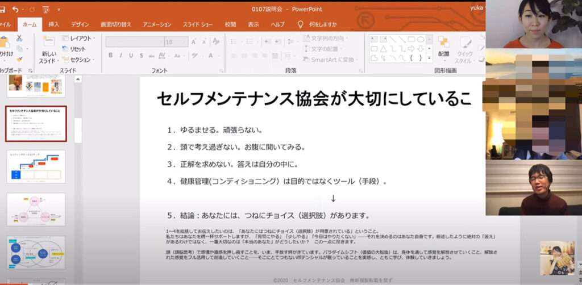582x285 pixels.
Task: Select the left brace shape
Action: 411,58
